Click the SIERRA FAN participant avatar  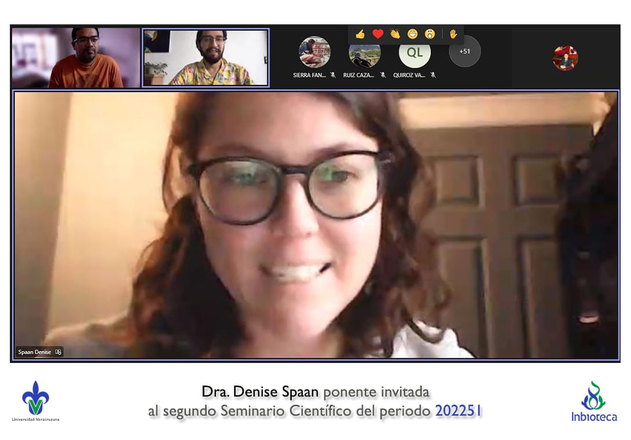314,53
